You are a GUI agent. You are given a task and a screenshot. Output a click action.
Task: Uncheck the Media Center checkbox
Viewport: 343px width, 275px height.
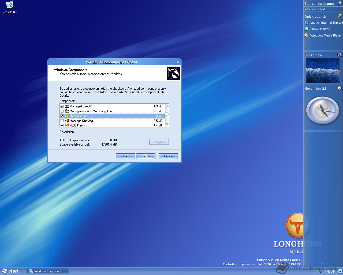point(62,116)
